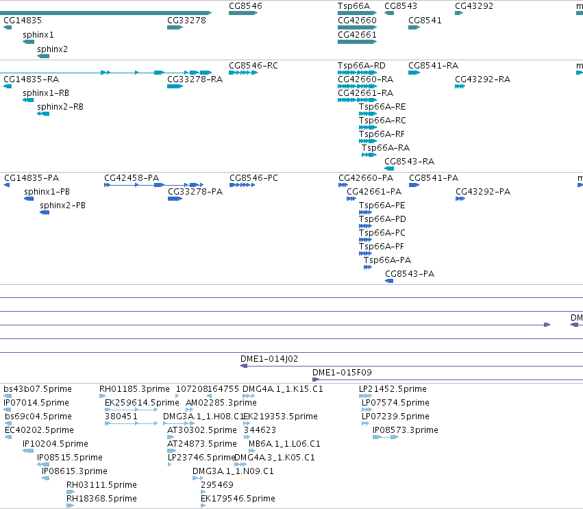Screen dimensions: 583x509
Task: Select the CG8541-PA protein label
Action: pos(434,178)
